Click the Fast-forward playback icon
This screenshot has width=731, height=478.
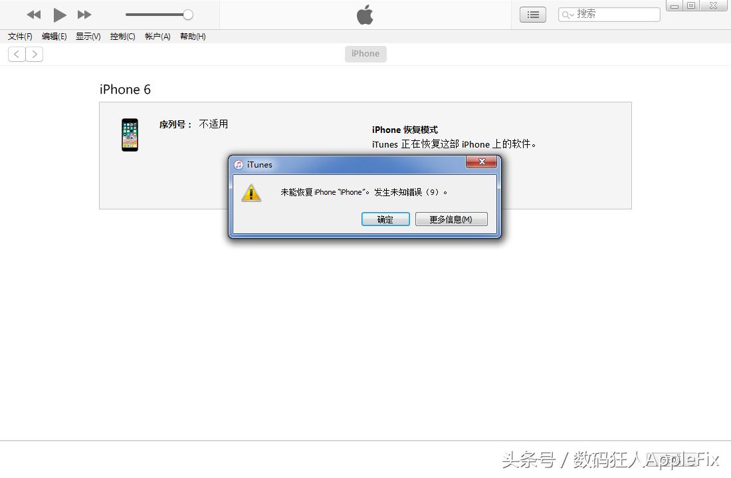(84, 14)
